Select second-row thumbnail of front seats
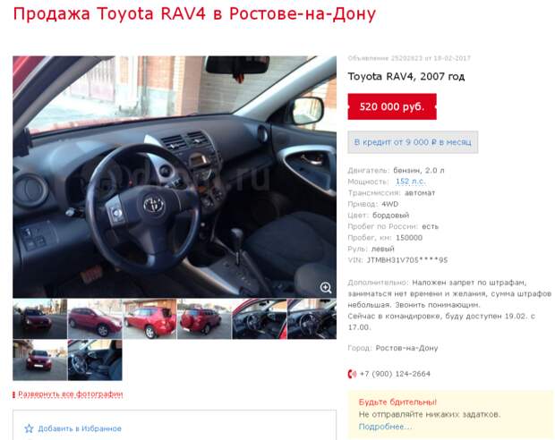 (95, 360)
